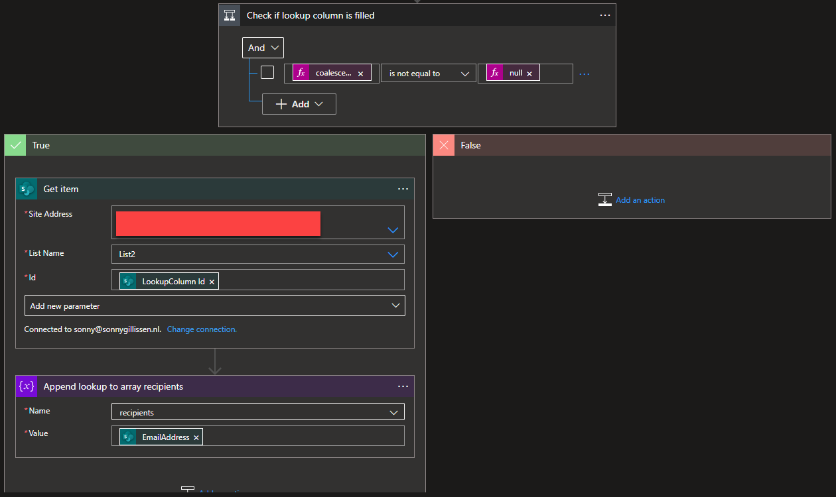Image resolution: width=836 pixels, height=497 pixels.
Task: Click the SharePoint icon in LookupColumn Id token
Action: pyautogui.click(x=128, y=281)
